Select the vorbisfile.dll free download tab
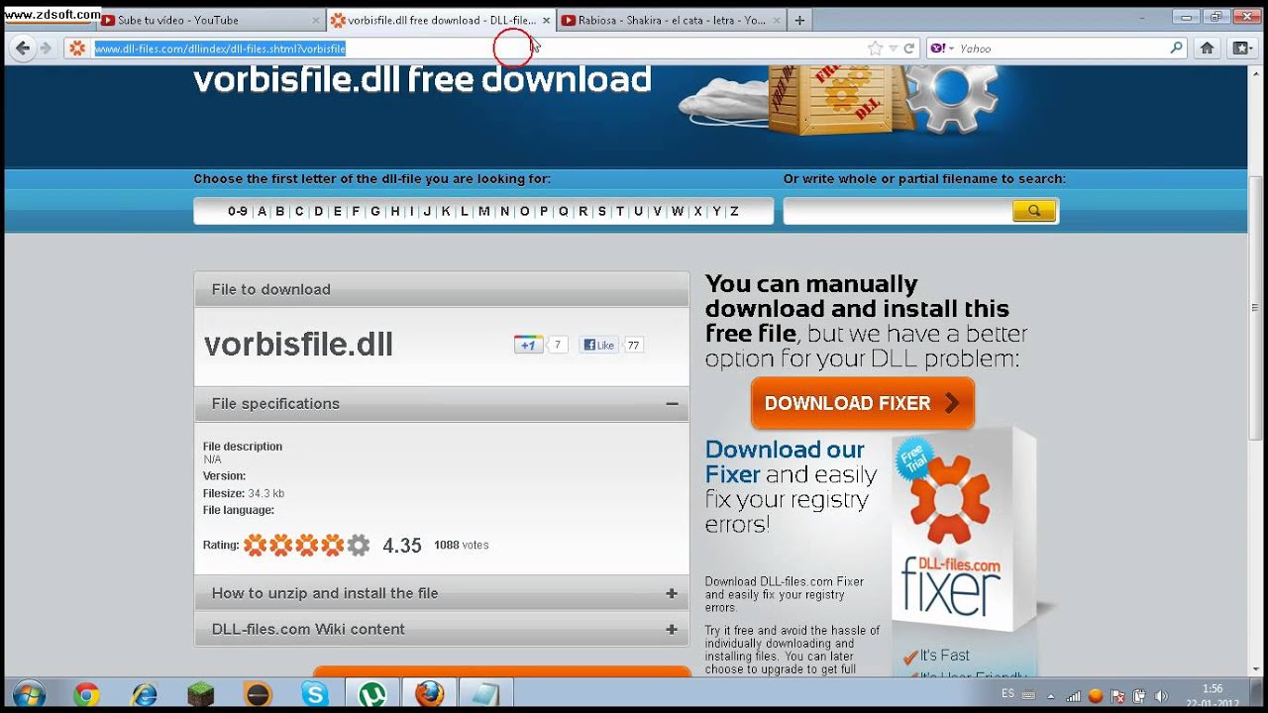 pyautogui.click(x=442, y=20)
